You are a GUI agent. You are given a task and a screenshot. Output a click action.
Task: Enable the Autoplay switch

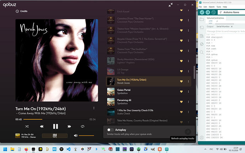coord(110,130)
